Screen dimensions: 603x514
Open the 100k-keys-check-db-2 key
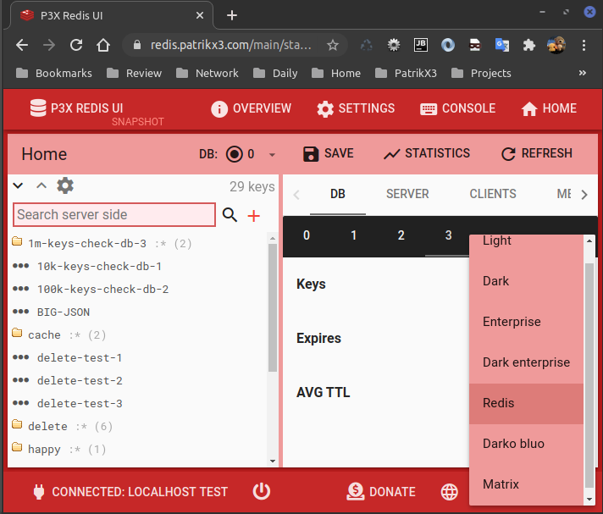(102, 289)
